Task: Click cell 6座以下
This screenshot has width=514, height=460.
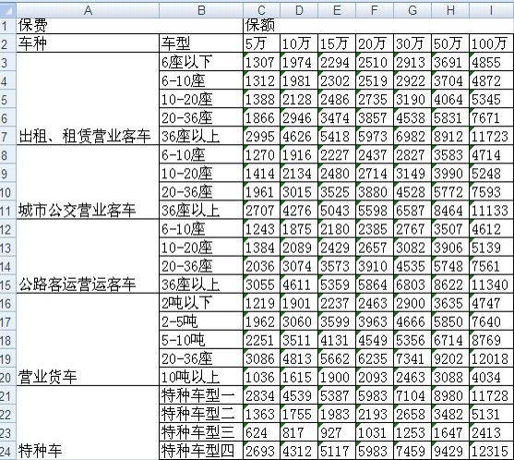Action: tap(201, 62)
